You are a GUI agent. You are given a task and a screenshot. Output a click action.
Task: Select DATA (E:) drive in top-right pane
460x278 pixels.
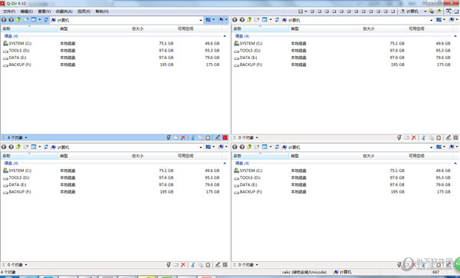[x=245, y=58]
